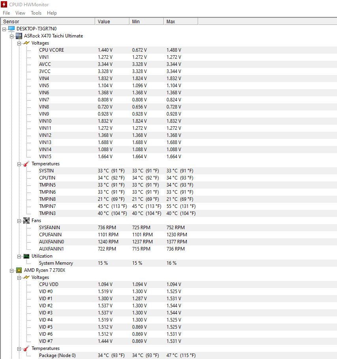337x359 pixels.
Task: Collapse the ASRock X470 Taichi Ultimate node
Action: (x=11, y=36)
